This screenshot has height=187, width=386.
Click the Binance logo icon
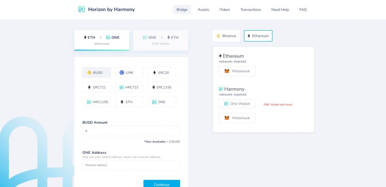[x=218, y=36]
